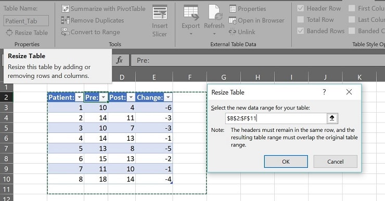The image size is (385, 201).
Task: Open the Change: column filter dropdown
Action: pos(168,97)
